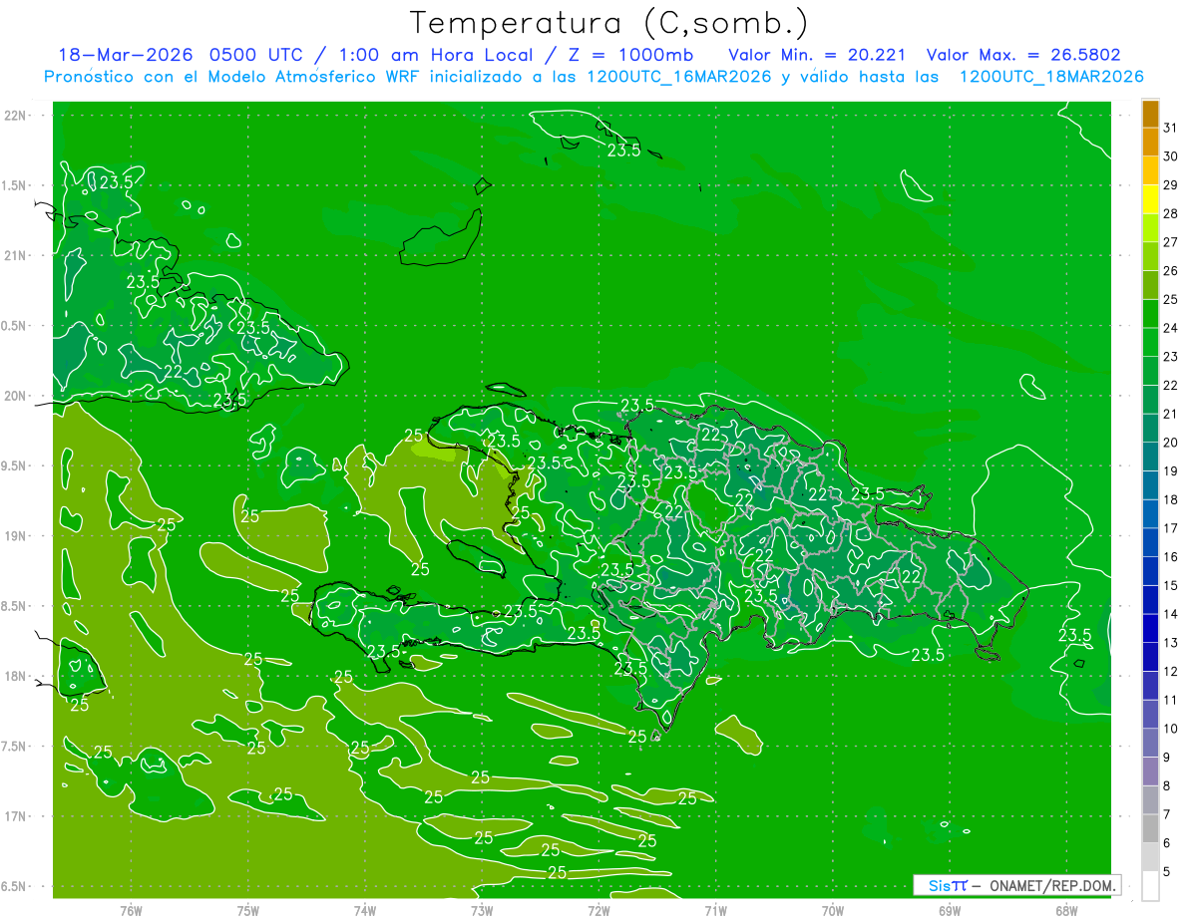Pick the gray color band between 6 and 7
Viewport: 1197px width, 924px height.
(1151, 829)
